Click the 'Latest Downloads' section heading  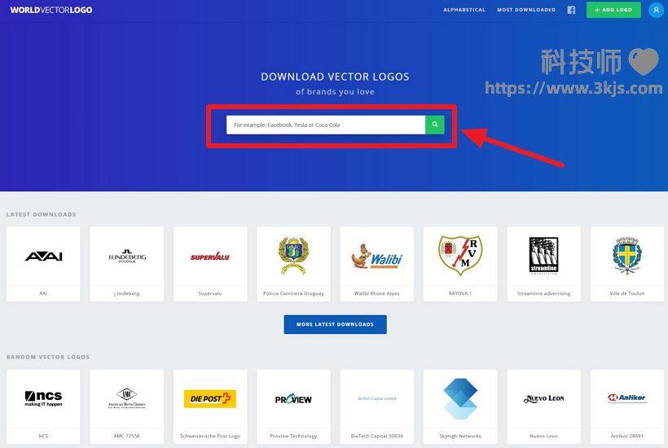(42, 214)
